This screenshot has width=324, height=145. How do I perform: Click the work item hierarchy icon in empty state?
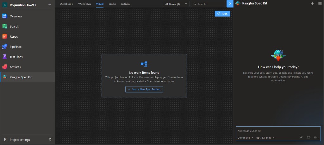144,64
